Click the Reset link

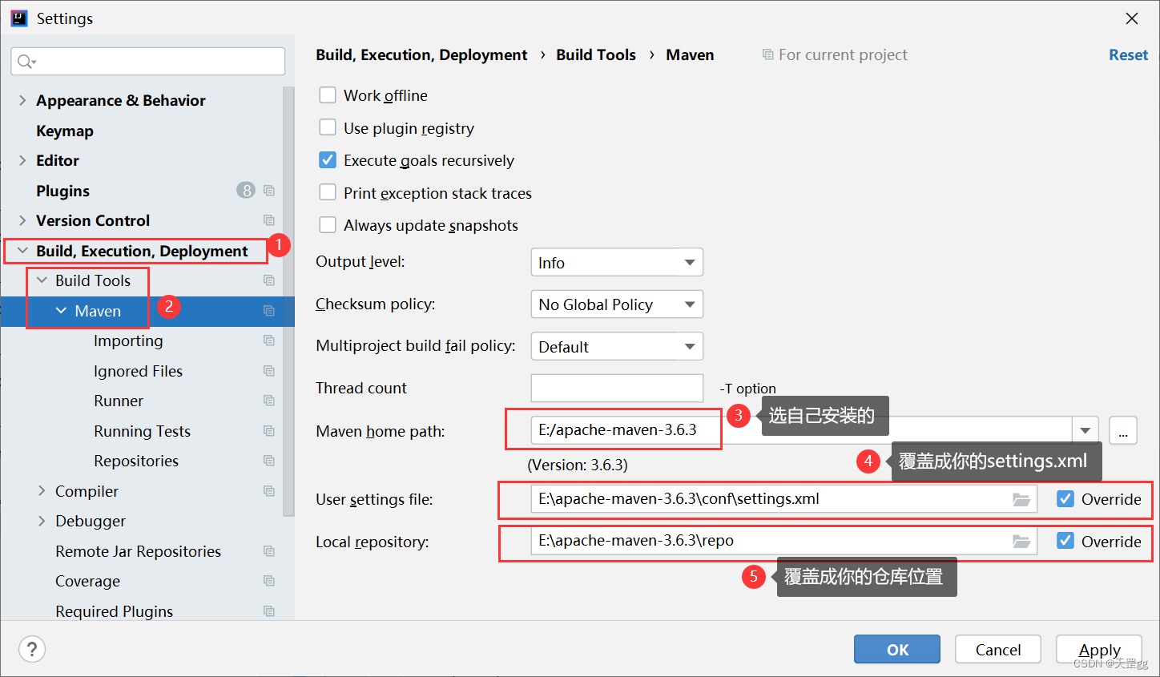tap(1128, 54)
